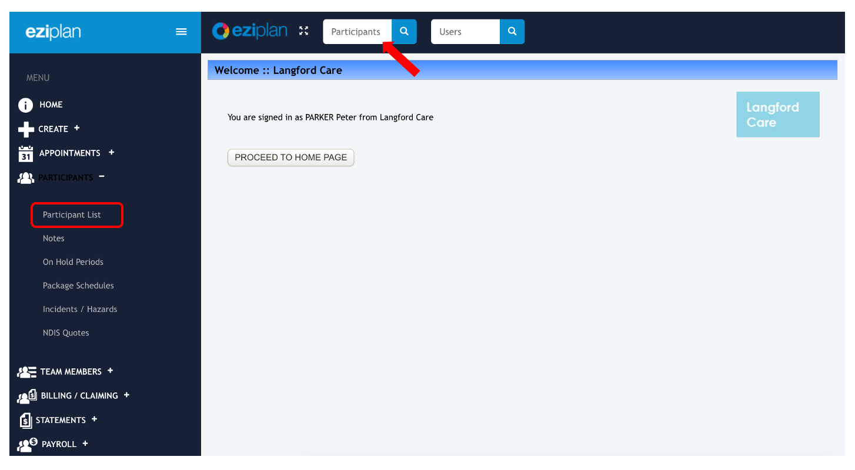
Task: Click the TEAM MEMBERS menu label
Action: pyautogui.click(x=71, y=372)
